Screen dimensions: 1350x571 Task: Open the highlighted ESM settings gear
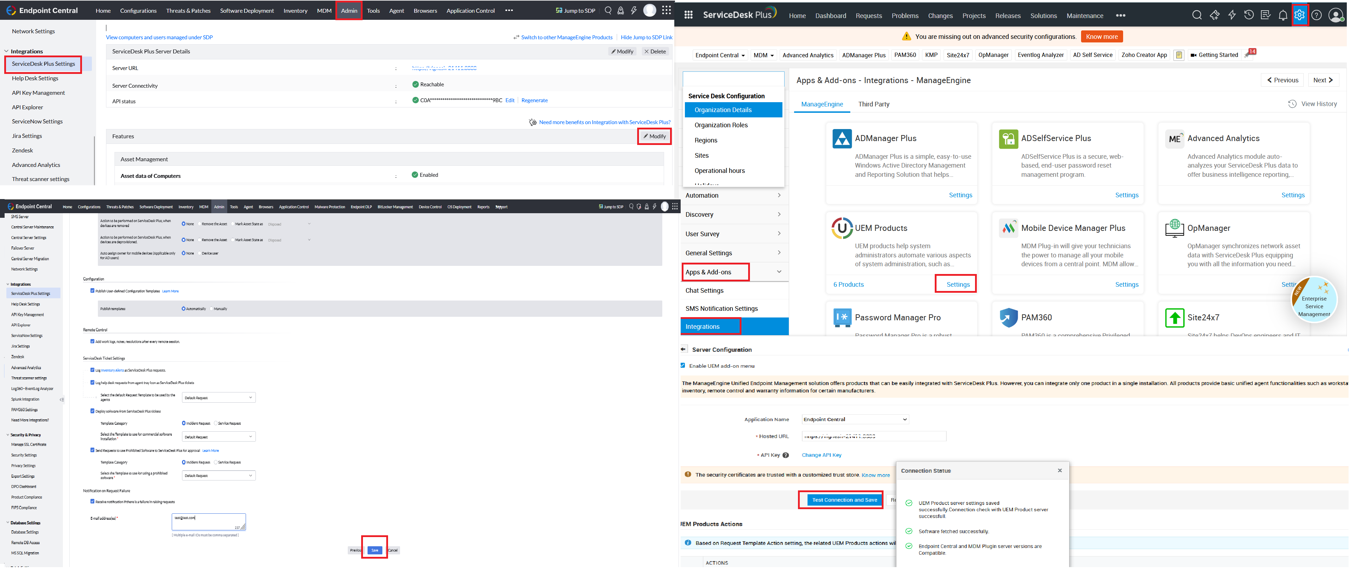pos(1300,15)
